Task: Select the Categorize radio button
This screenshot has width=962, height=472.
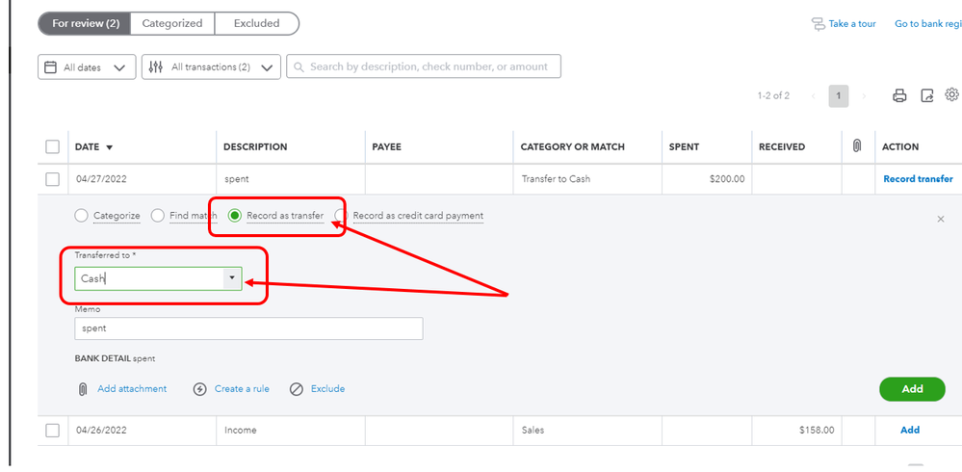Action: coord(81,216)
